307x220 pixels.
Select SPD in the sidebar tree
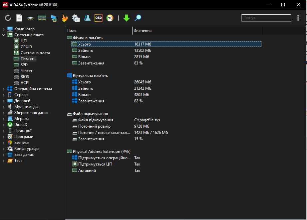coord(24,65)
